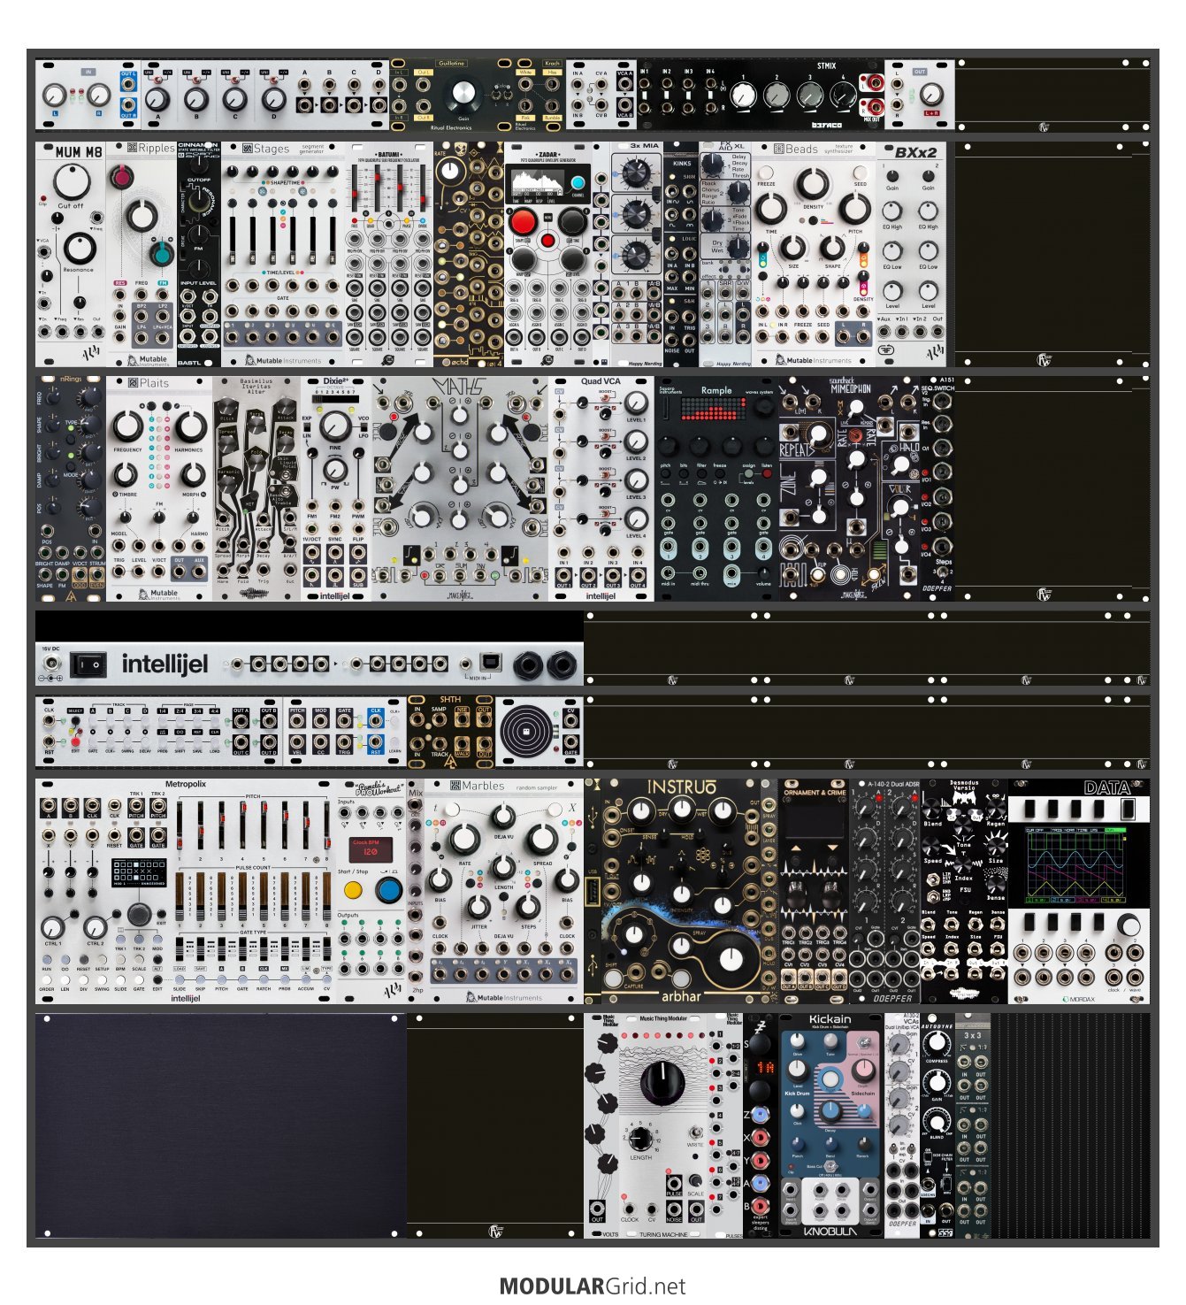Click the Turing Machine LENGTH knob

tap(640, 1139)
